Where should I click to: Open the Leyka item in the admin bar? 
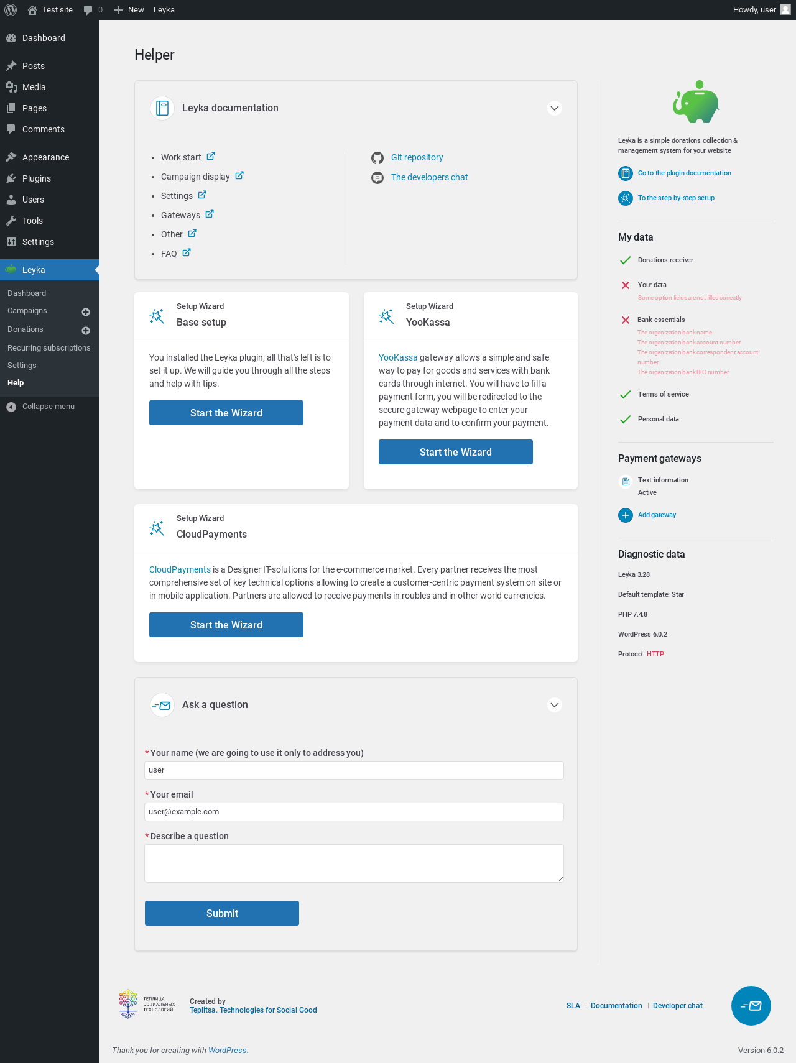pos(164,10)
